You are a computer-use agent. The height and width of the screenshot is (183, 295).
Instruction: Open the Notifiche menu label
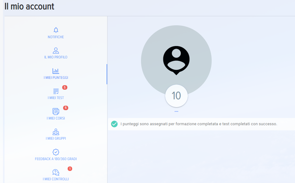[x=56, y=37]
